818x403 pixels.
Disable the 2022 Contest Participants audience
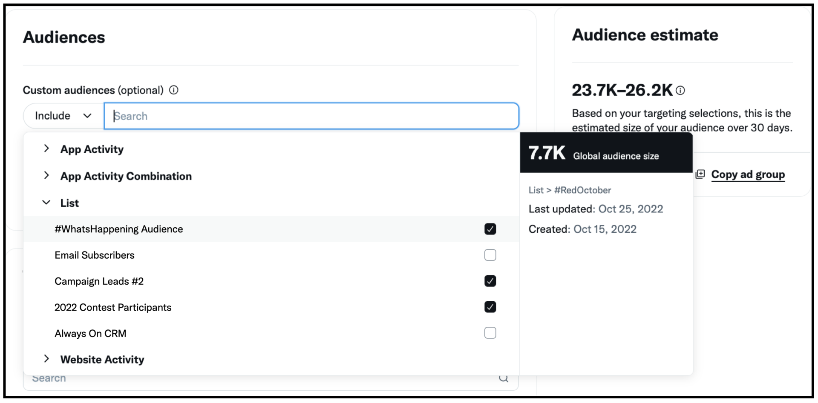coord(490,307)
